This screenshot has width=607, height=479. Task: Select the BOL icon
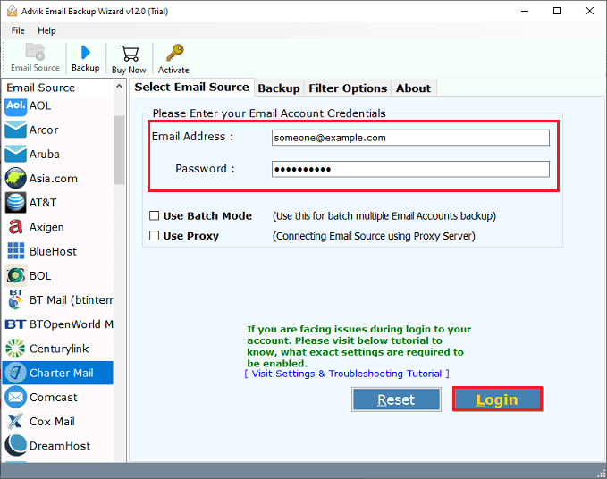tap(15, 275)
